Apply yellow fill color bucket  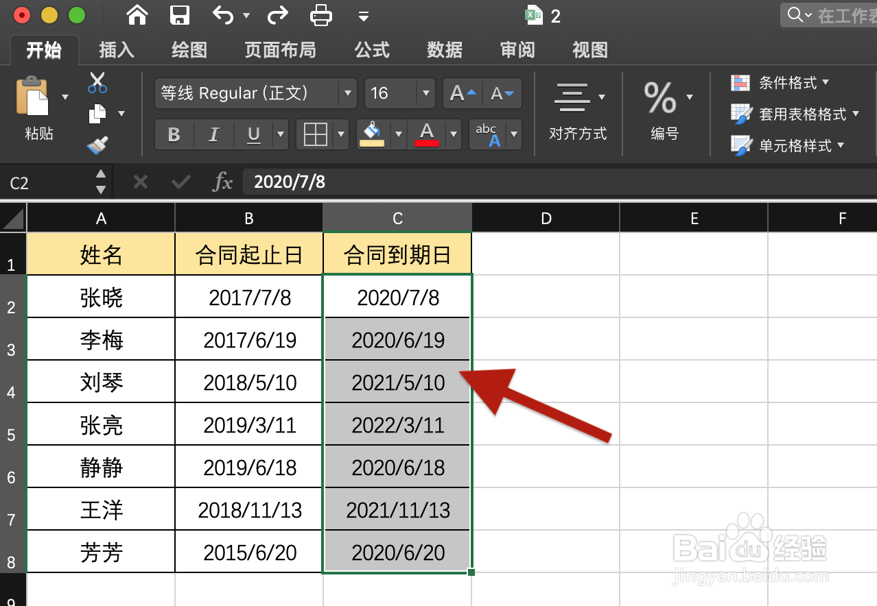pos(372,134)
